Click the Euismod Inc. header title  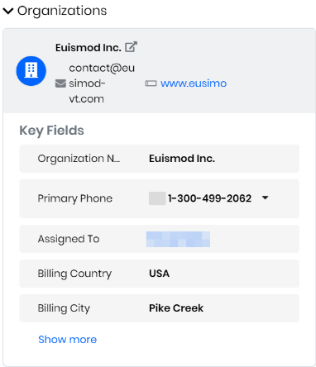click(x=89, y=48)
